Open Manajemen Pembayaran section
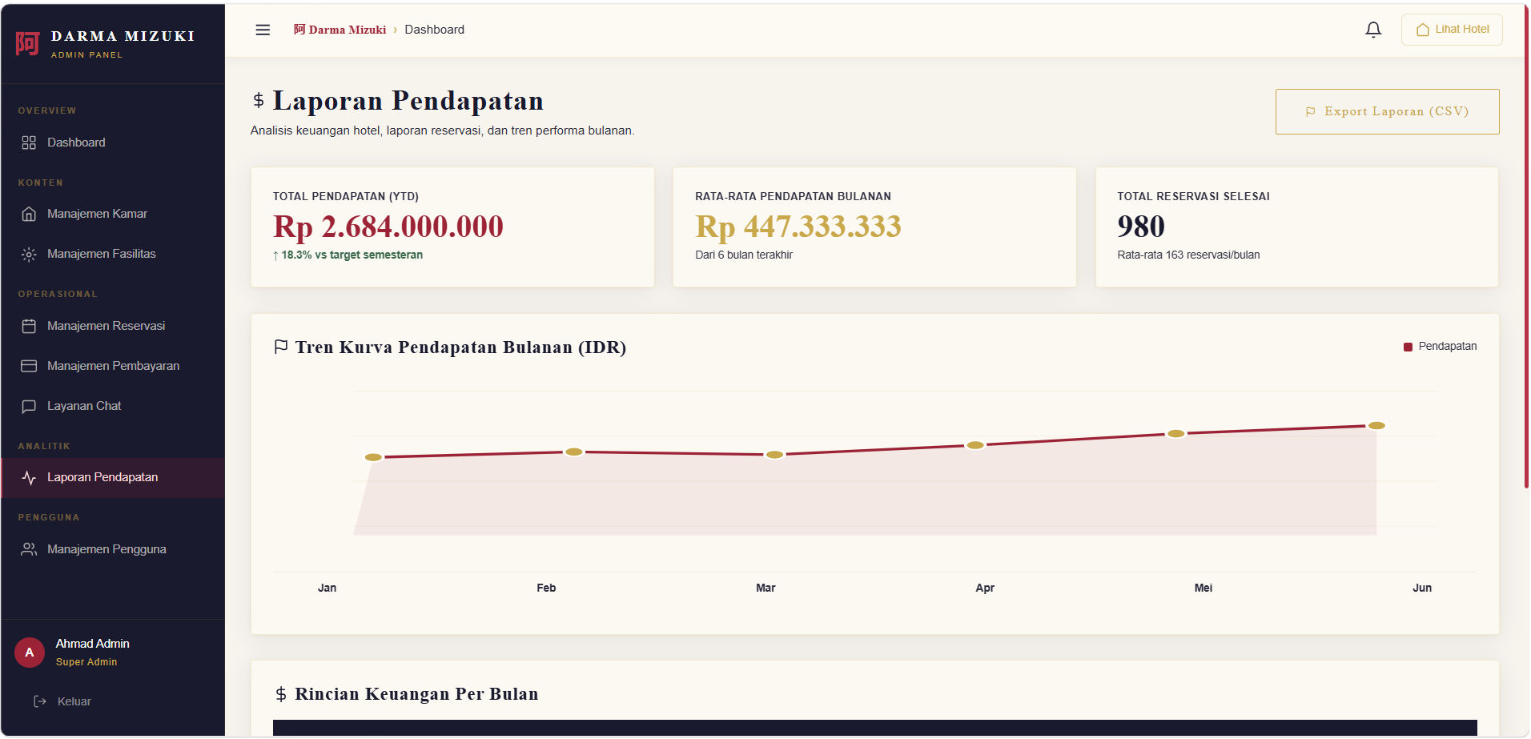Screen dimensions: 1531x739 (x=113, y=366)
